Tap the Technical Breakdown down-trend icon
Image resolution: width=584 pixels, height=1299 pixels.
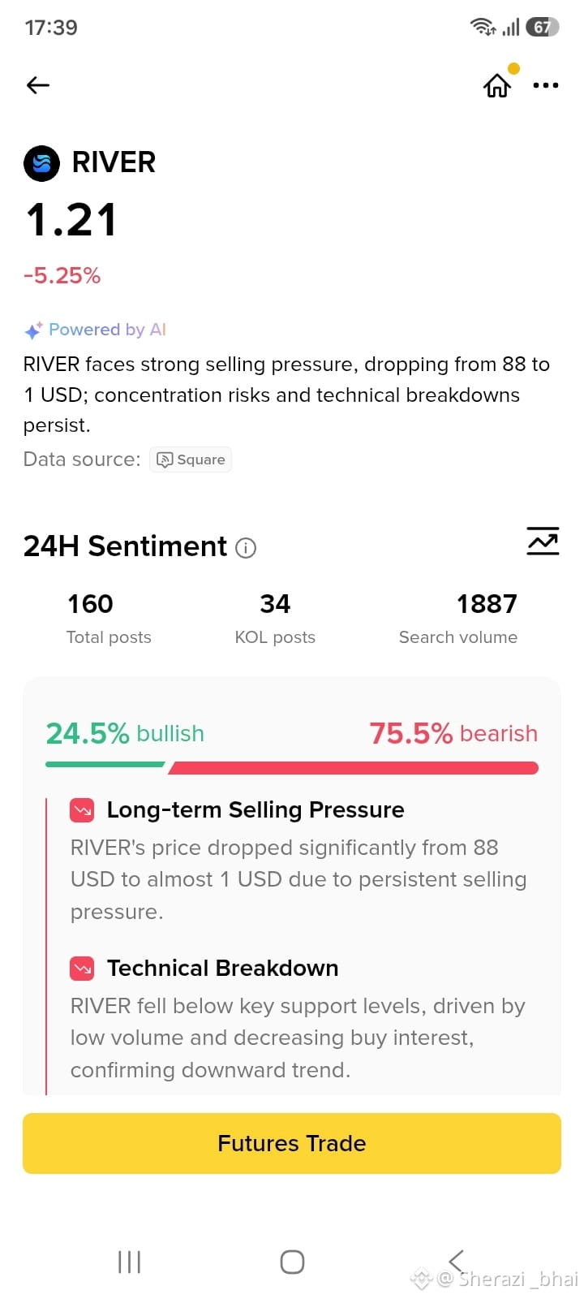(82, 969)
